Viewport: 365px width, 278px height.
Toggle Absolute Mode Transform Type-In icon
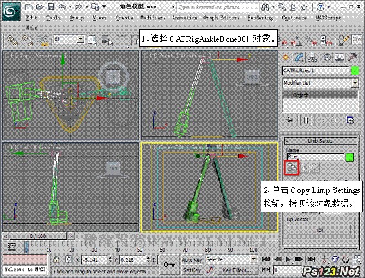[x=68, y=259]
